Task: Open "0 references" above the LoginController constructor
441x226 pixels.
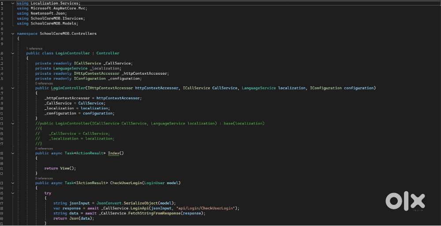Action: [44, 83]
